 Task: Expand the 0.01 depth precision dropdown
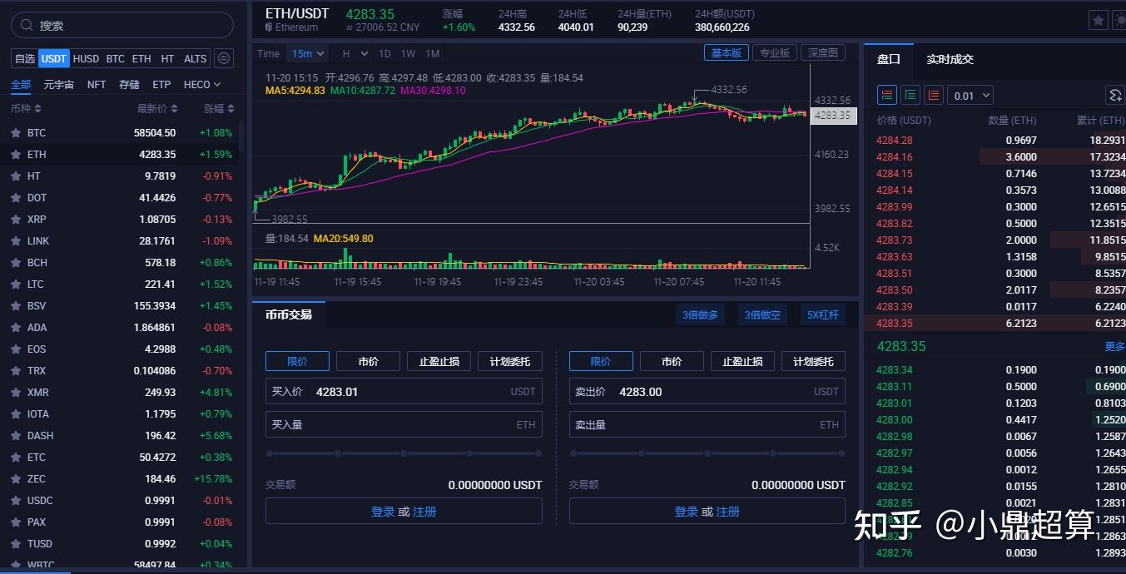click(970, 95)
